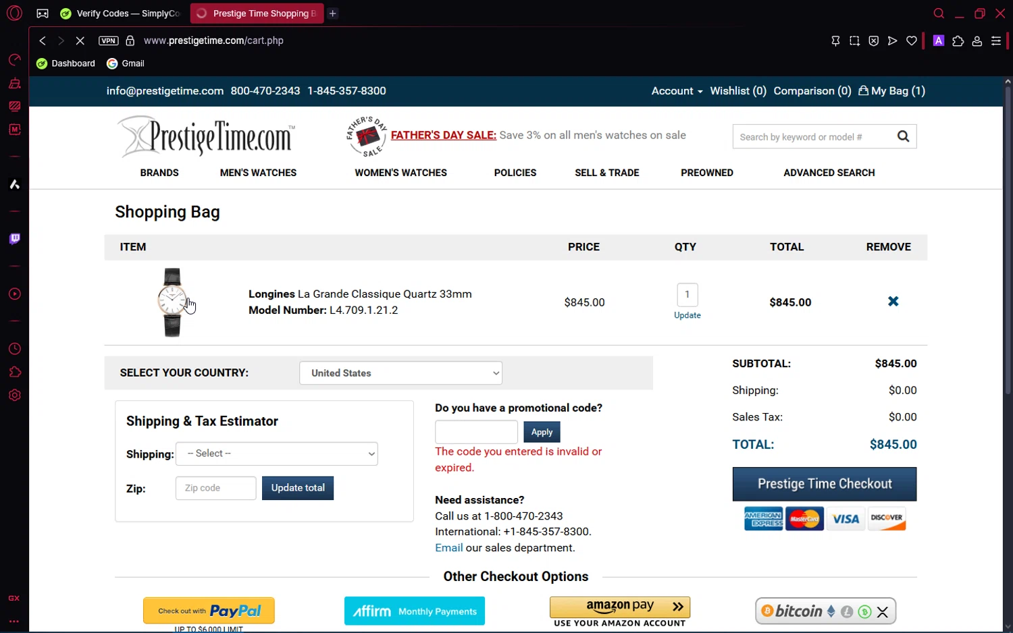
Task: Click the Workspaces icon in title bar
Action: 43,13
